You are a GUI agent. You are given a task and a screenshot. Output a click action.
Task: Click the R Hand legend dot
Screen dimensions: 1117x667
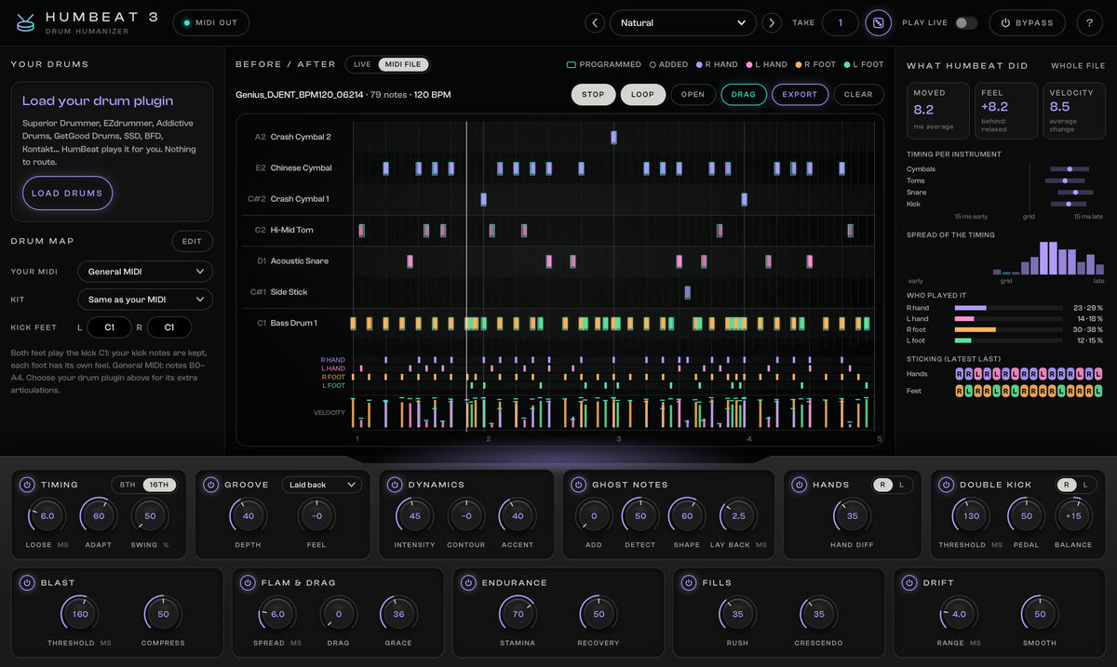pos(698,65)
